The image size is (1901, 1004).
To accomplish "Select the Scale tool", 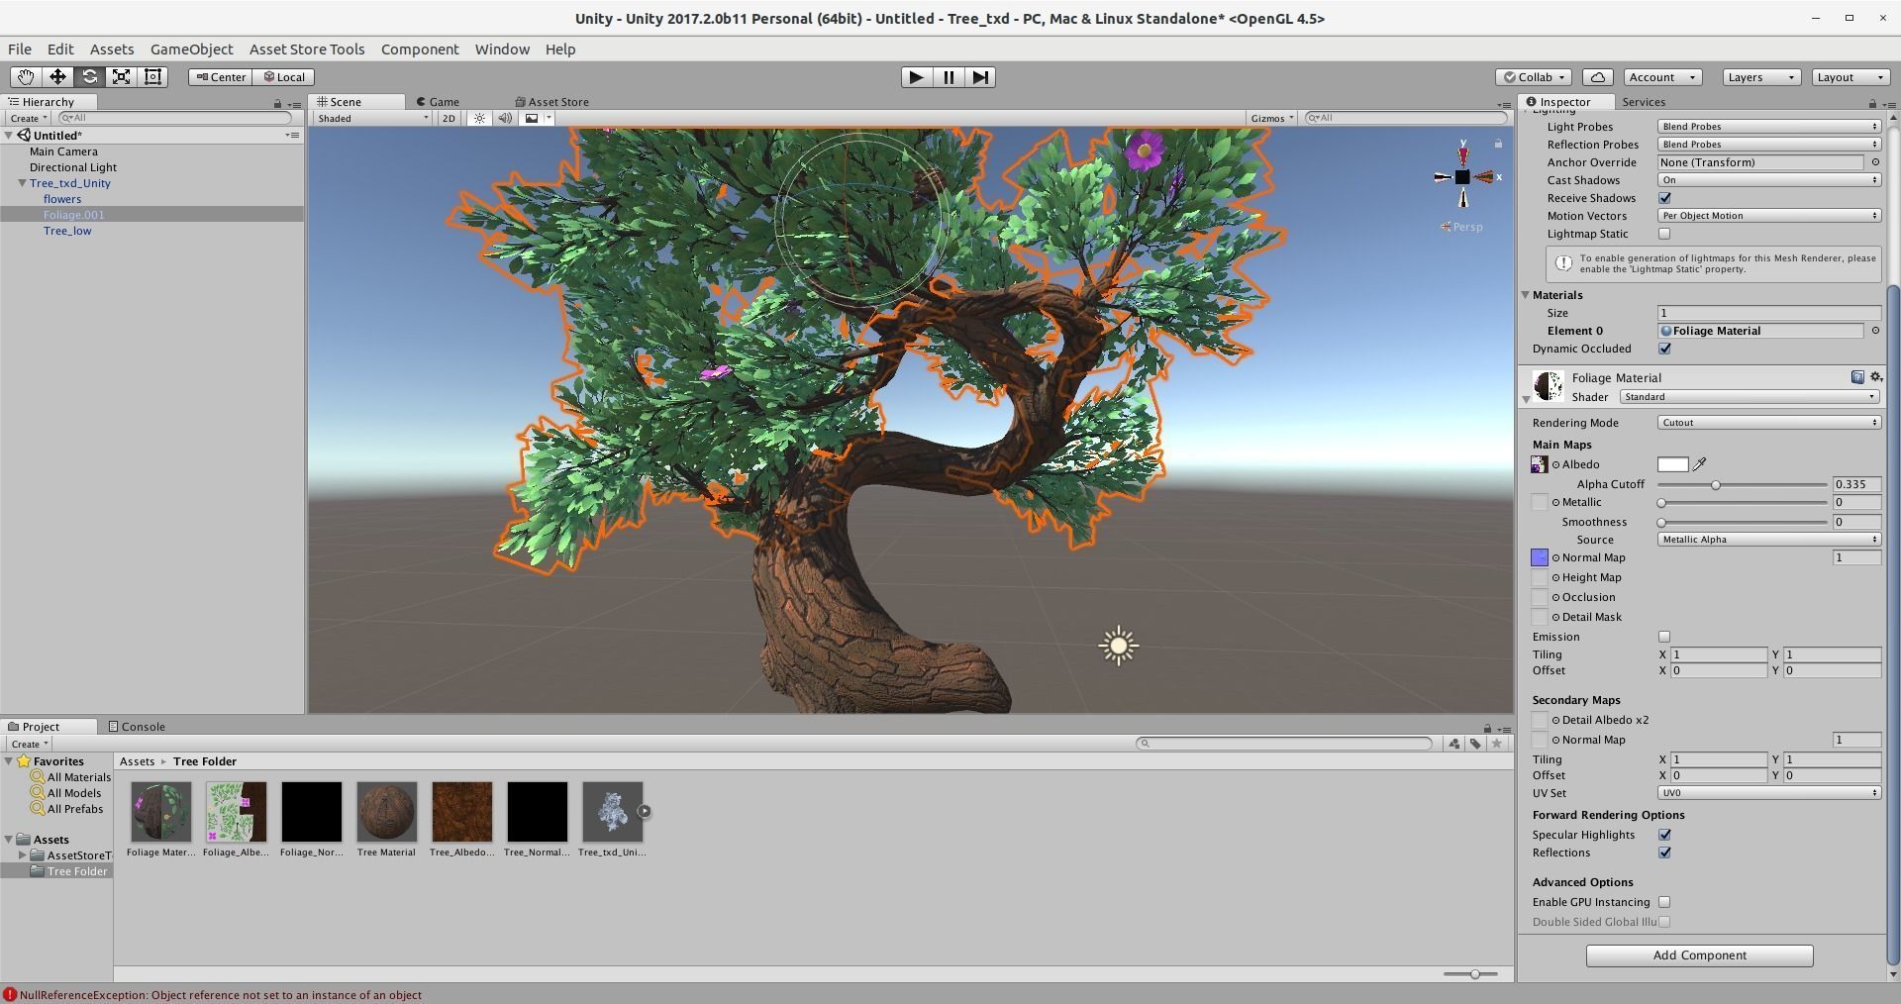I will pyautogui.click(x=121, y=77).
